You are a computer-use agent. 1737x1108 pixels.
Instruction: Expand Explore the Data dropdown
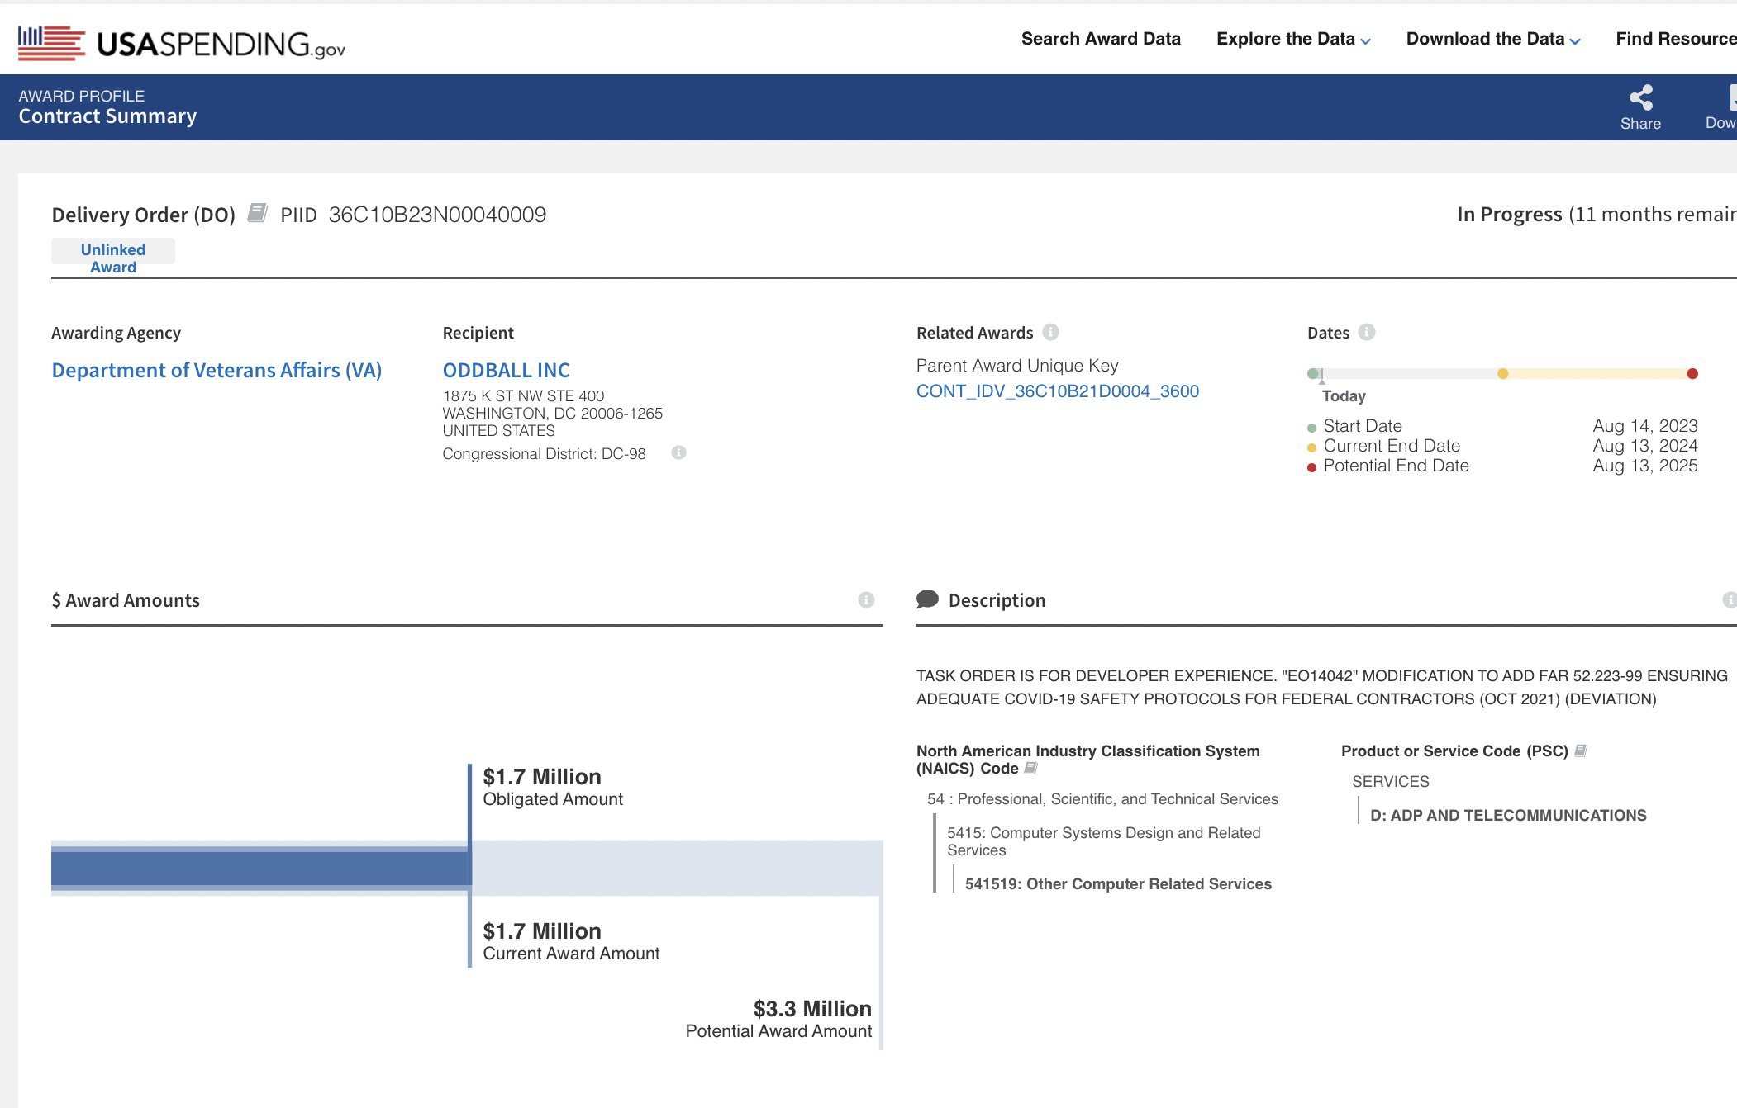click(x=1293, y=39)
